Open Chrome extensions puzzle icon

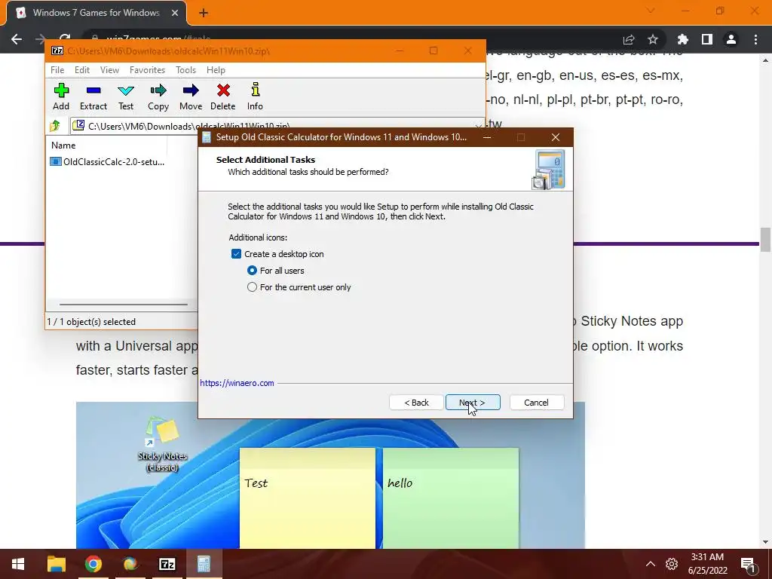[682, 39]
